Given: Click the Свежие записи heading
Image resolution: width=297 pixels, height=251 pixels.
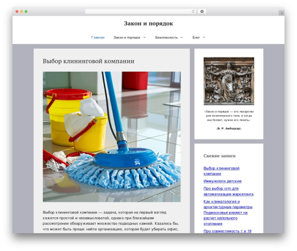Looking at the screenshot, I should point(220,156).
